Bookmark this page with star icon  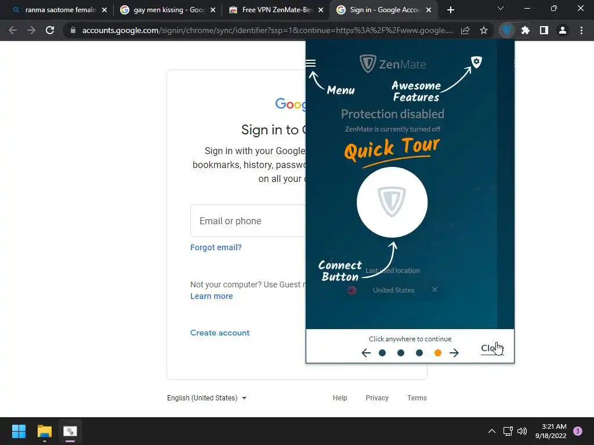pos(484,30)
